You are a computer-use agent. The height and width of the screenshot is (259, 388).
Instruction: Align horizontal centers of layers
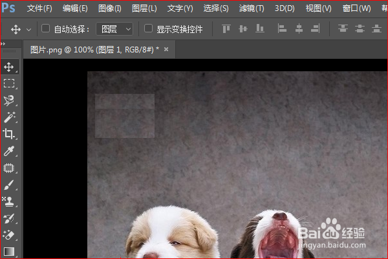point(299,28)
